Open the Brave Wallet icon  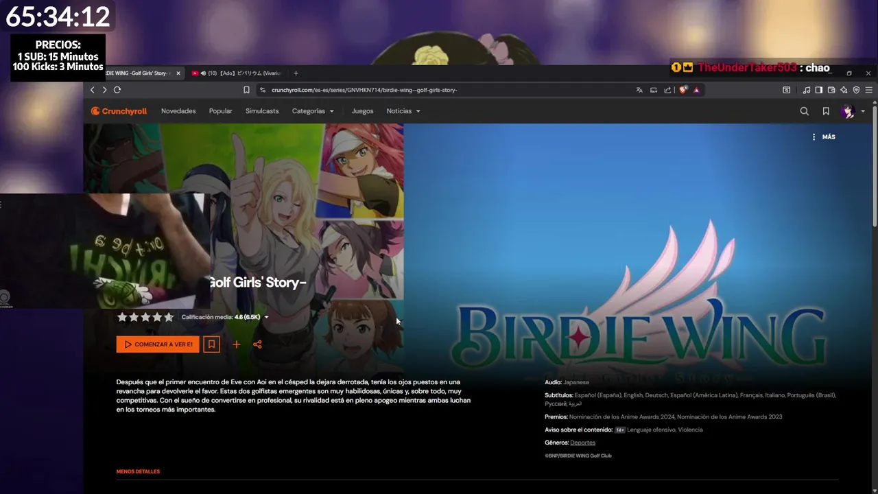pos(831,90)
